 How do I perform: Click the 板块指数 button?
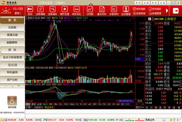click(139, 9)
